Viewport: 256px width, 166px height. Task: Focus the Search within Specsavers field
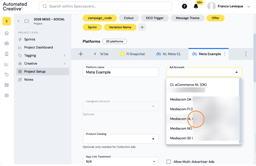(105, 6)
